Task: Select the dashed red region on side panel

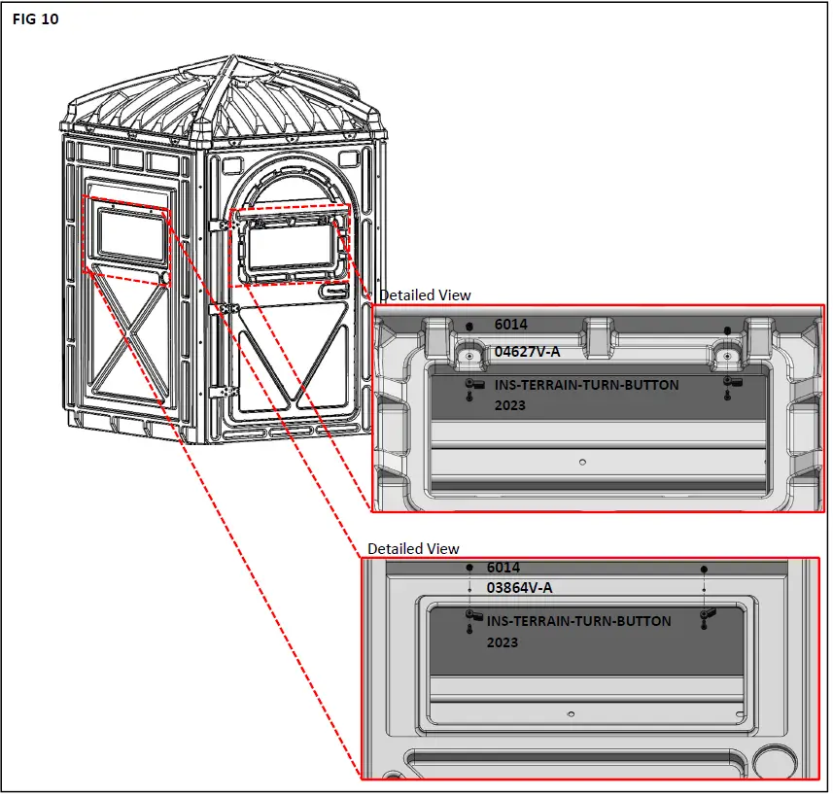Action: coord(126,240)
